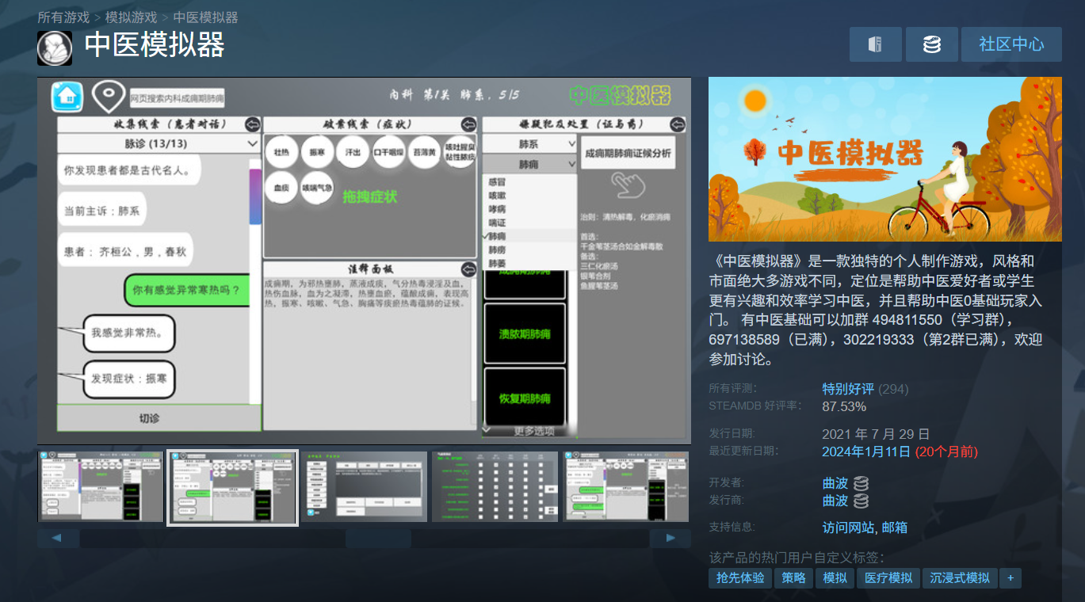Select the 血痰 symptom bubble
Image resolution: width=1085 pixels, height=602 pixels.
click(x=281, y=189)
